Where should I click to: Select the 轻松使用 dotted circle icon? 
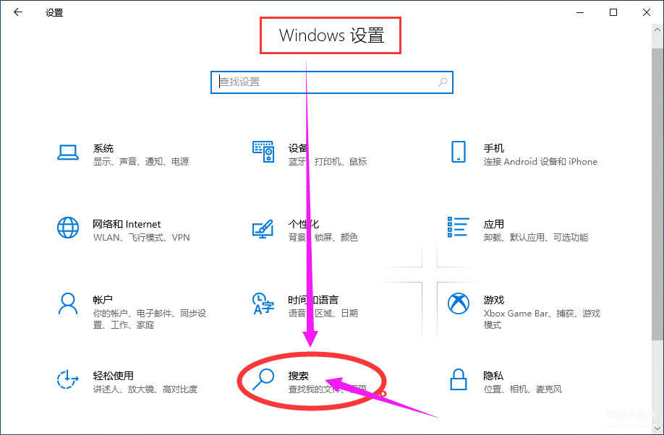click(68, 379)
